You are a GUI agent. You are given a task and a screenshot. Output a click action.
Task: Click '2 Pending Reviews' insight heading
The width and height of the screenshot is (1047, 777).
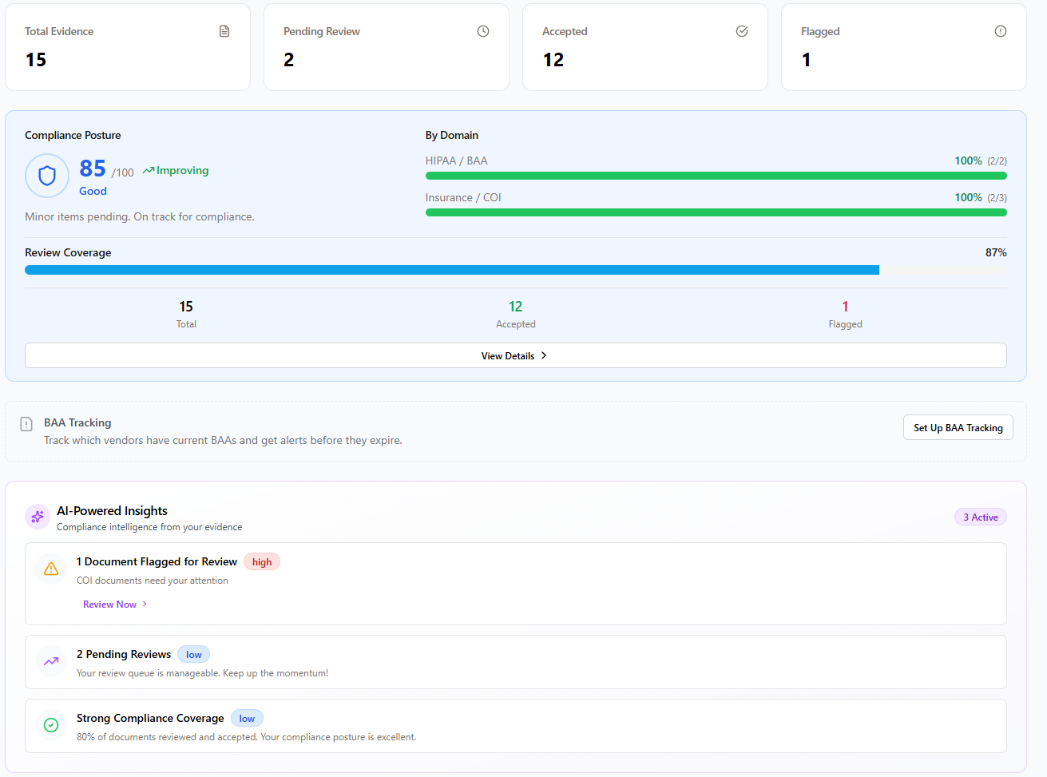[124, 654]
